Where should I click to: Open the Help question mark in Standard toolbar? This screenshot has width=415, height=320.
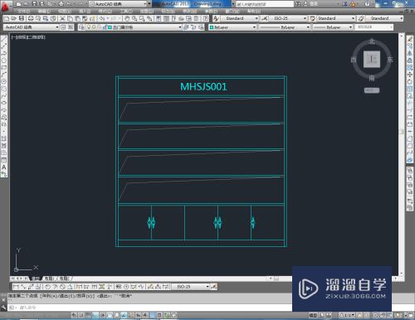click(x=206, y=18)
